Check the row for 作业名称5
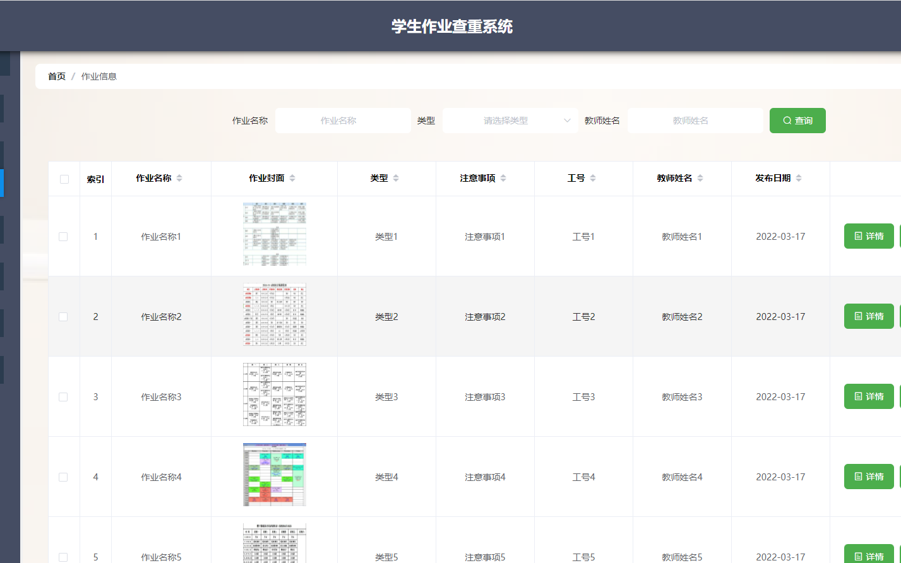Viewport: 901px width, 563px height. tap(63, 557)
